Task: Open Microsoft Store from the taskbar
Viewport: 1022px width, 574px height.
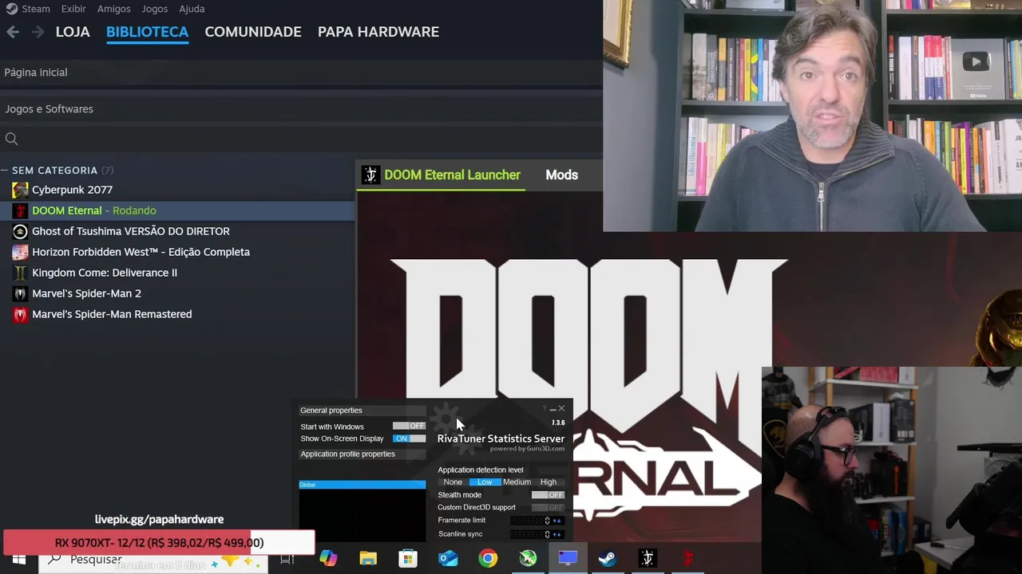Action: 408,559
